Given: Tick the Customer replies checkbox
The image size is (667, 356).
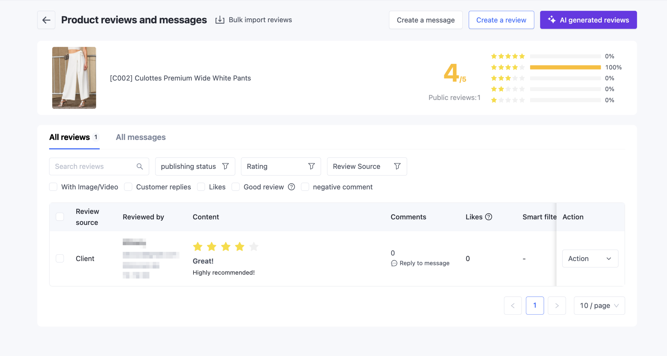Looking at the screenshot, I should [128, 187].
